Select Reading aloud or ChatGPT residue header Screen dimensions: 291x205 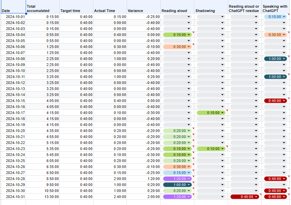pyautogui.click(x=245, y=7)
